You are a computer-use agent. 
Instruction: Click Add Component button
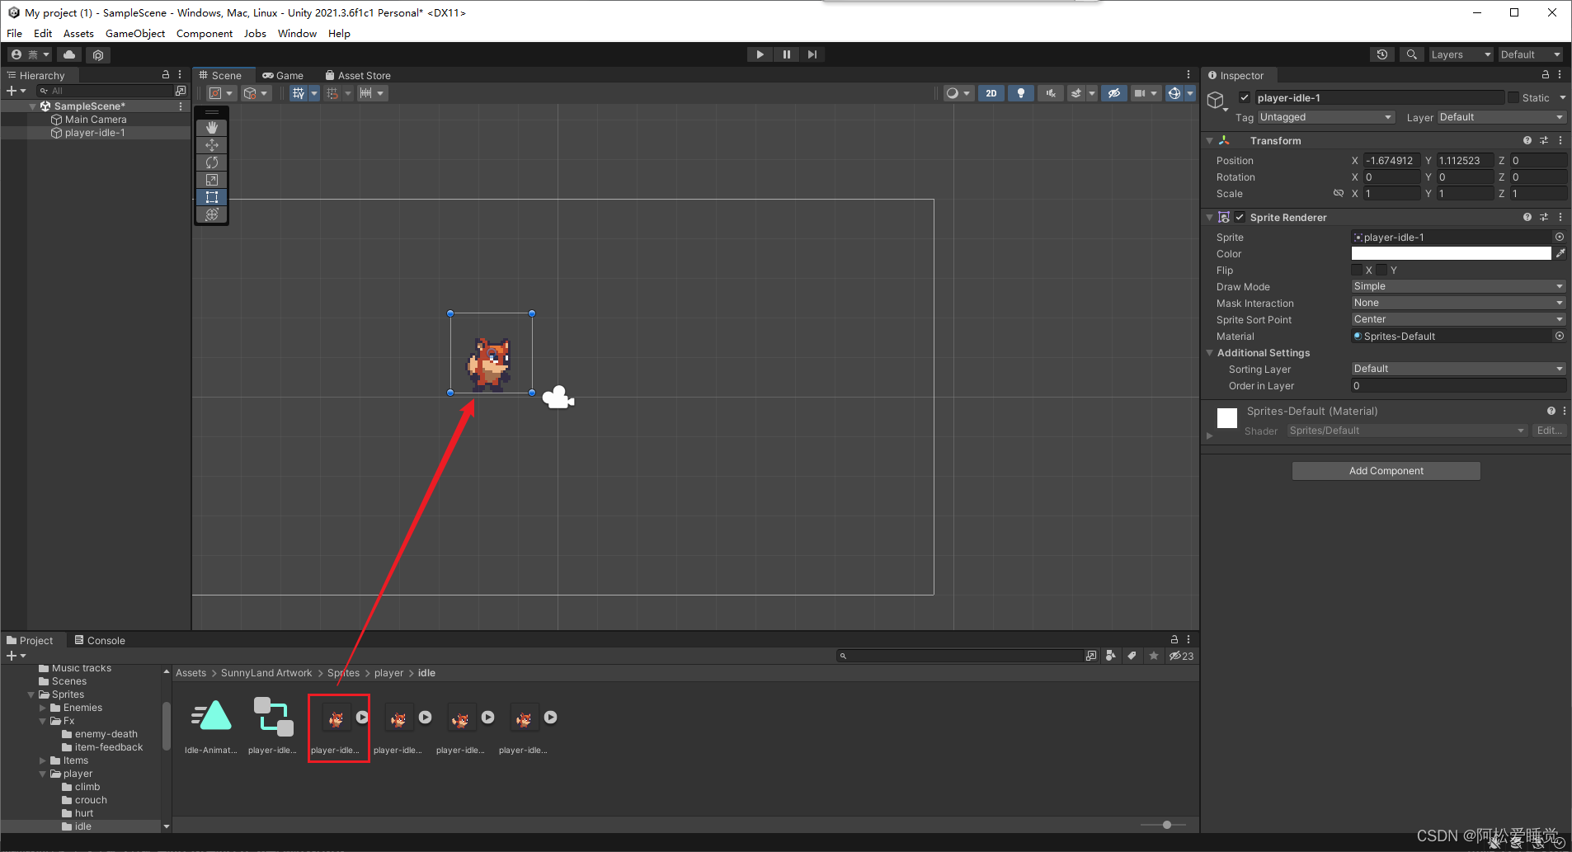click(1386, 471)
